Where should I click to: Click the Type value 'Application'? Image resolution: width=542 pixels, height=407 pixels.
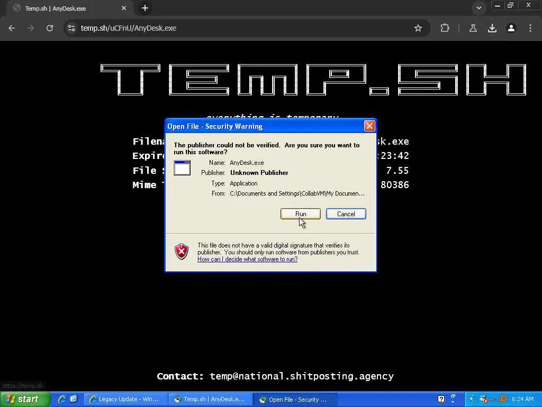243,183
